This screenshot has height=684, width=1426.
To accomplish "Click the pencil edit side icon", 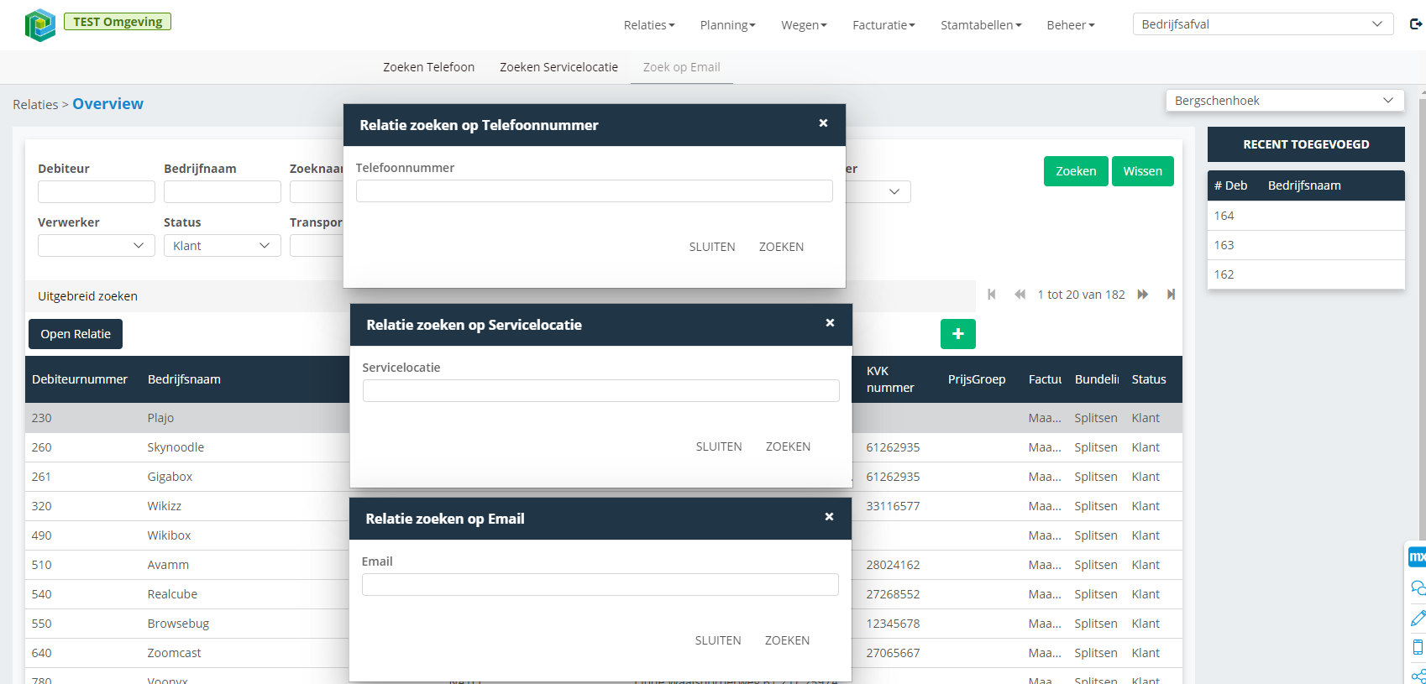I will click(1418, 619).
